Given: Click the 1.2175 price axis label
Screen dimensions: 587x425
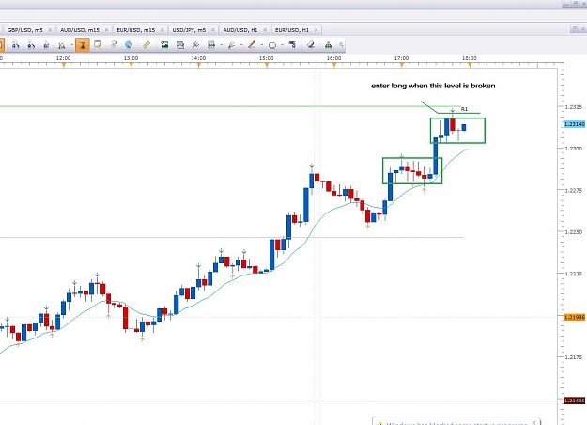Looking at the screenshot, I should point(574,357).
